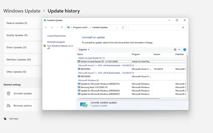The height and width of the screenshot is (133, 213).
Task: Collapse Visual C++ 2010 x64 Redistributable group
Action: (106, 65)
